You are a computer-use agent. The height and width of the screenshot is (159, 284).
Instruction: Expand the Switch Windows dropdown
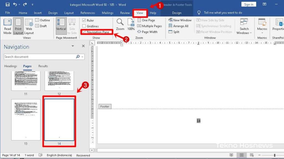[244, 27]
